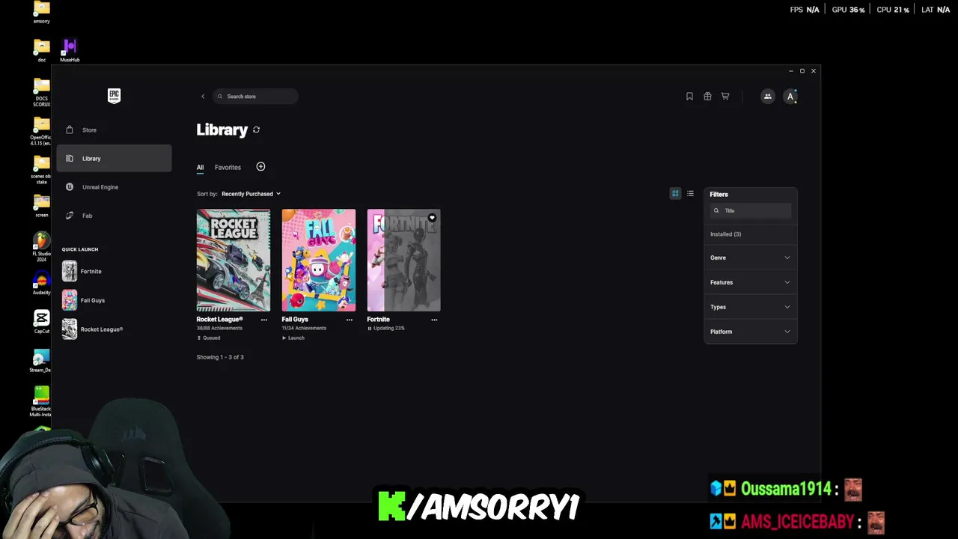Open the CapCut desktop icon
The width and height of the screenshot is (958, 539).
41,322
